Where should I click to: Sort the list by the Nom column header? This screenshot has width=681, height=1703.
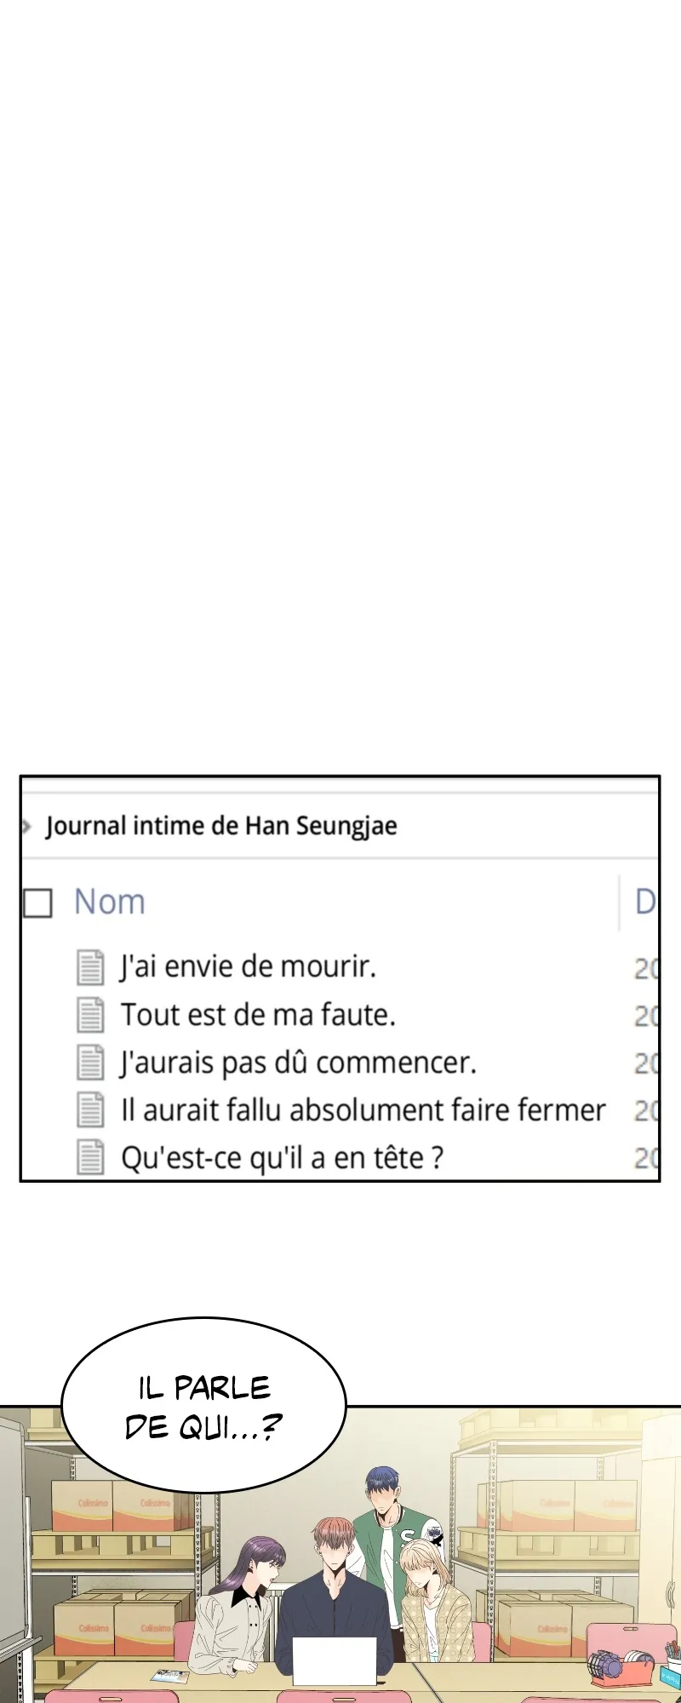tap(110, 902)
